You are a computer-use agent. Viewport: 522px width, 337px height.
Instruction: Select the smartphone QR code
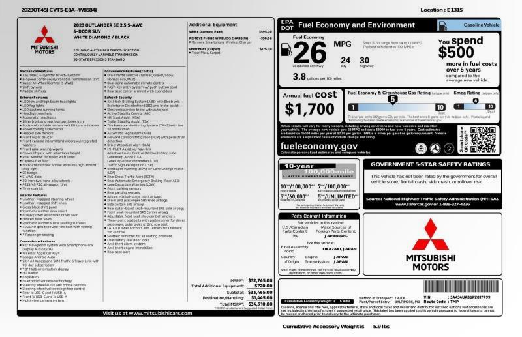click(x=483, y=139)
